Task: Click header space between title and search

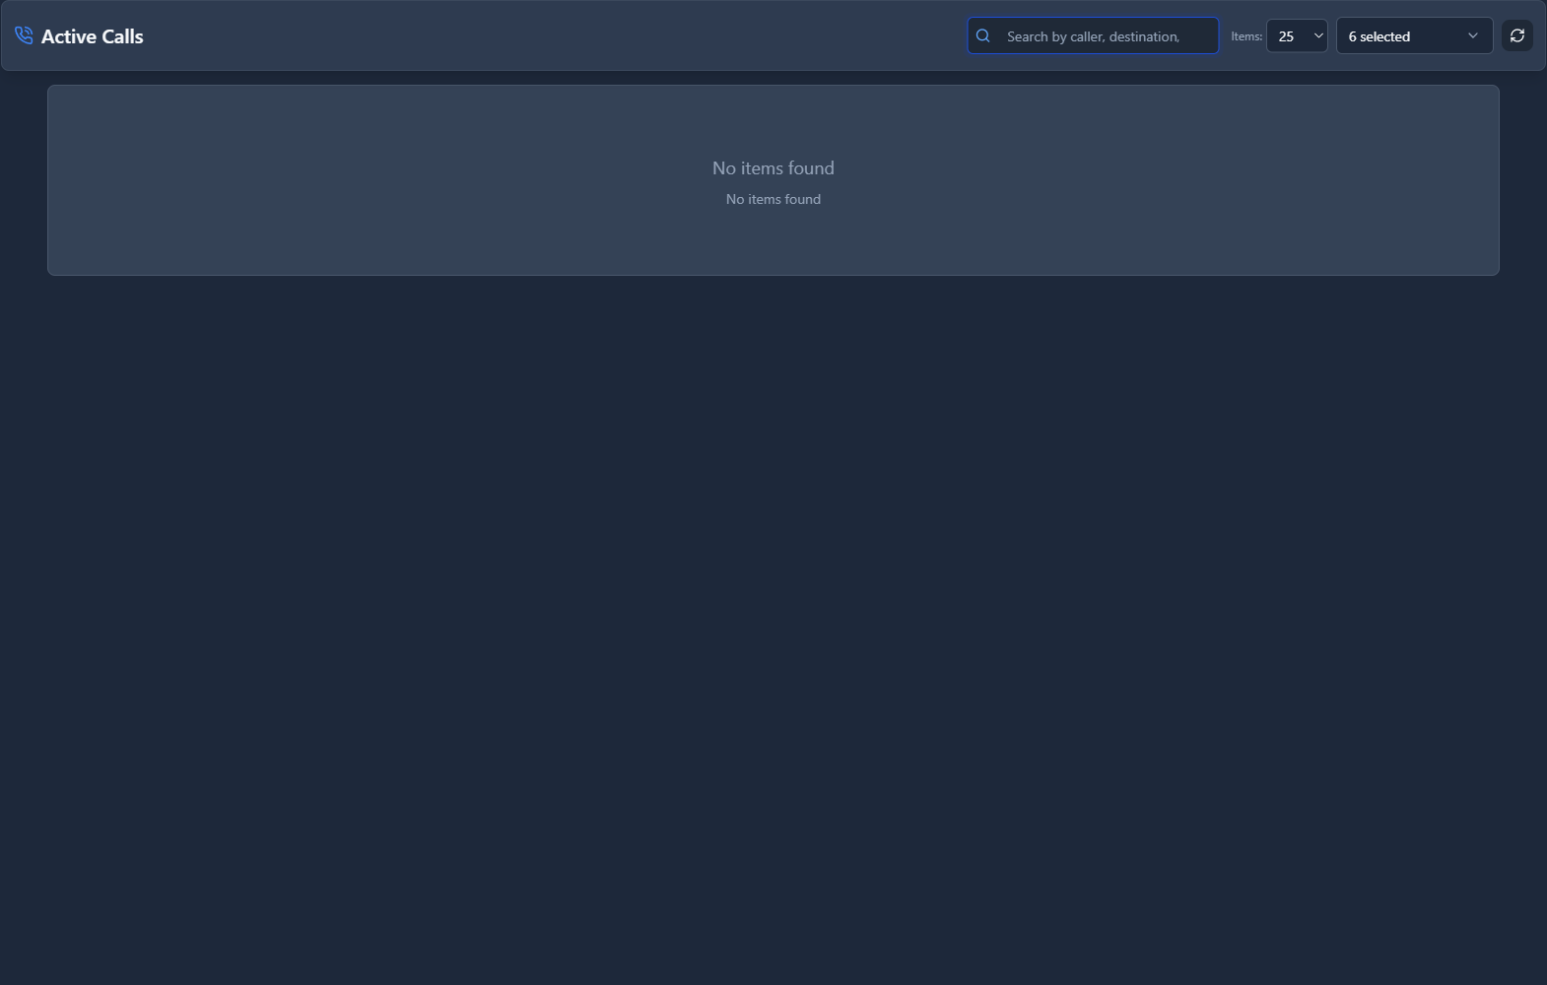Action: (x=552, y=35)
